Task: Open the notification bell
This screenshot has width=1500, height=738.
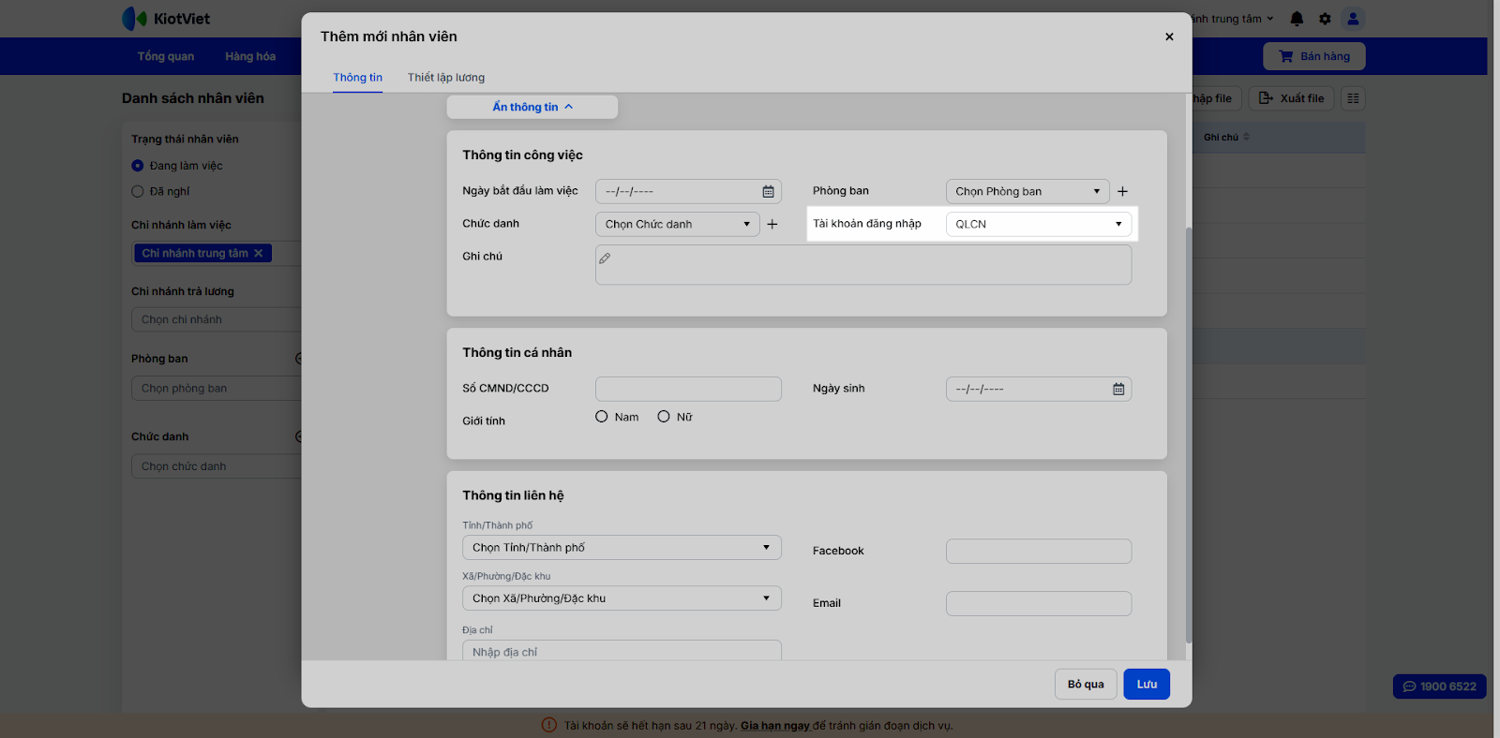Action: (x=1297, y=19)
